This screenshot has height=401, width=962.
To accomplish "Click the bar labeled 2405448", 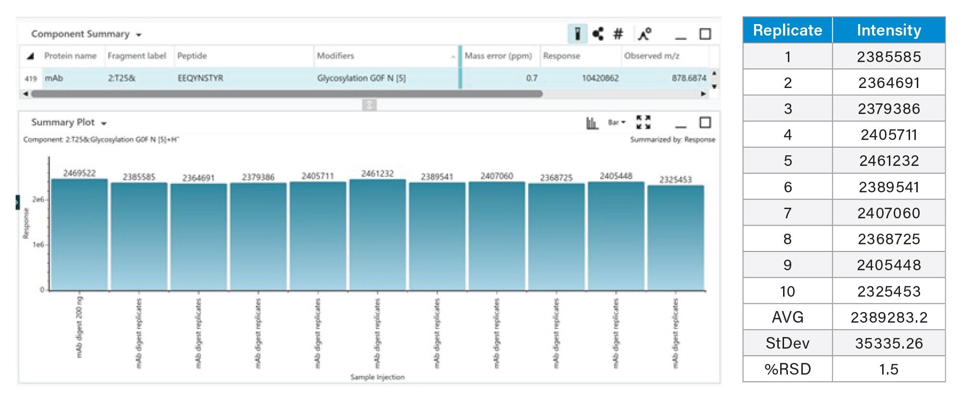I will point(616,236).
